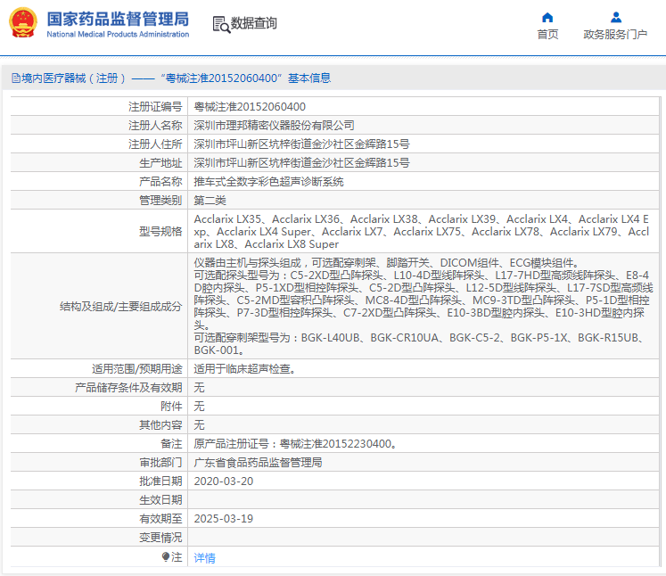Select 原产品注册证号 remark value
Viewport: 666px width, 576px height.
[x=296, y=443]
